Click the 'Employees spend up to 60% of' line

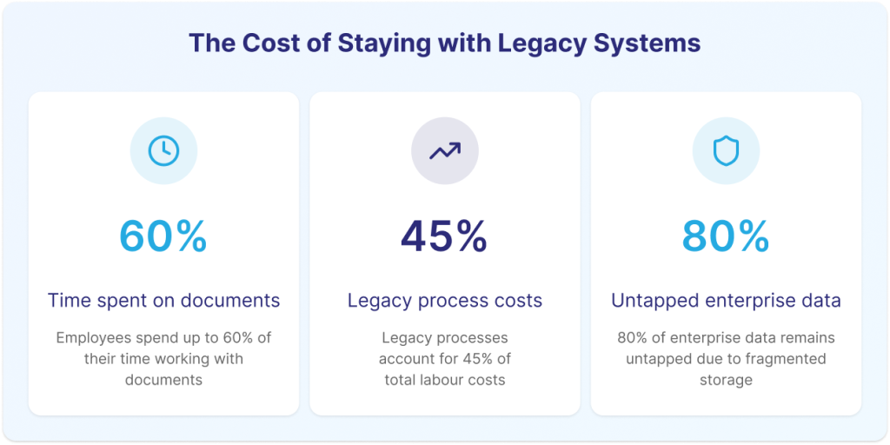click(163, 337)
